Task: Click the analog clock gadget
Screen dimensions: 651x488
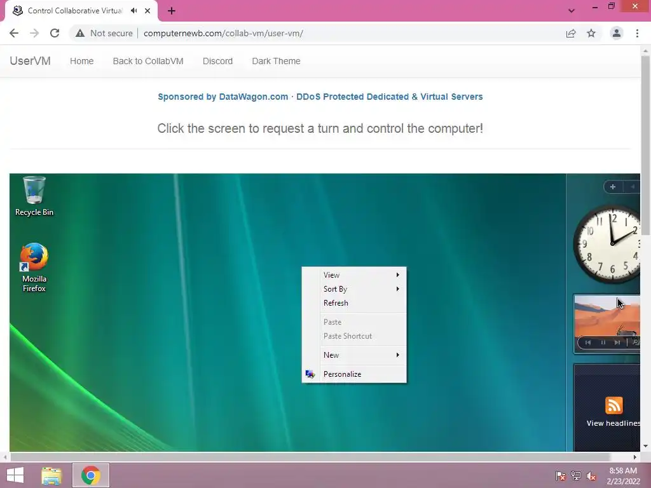Action: tap(607, 244)
